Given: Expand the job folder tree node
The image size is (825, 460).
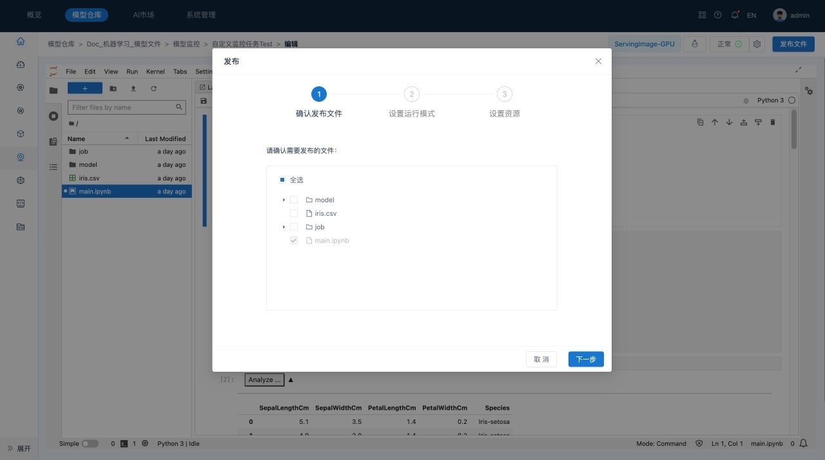Looking at the screenshot, I should click(284, 227).
